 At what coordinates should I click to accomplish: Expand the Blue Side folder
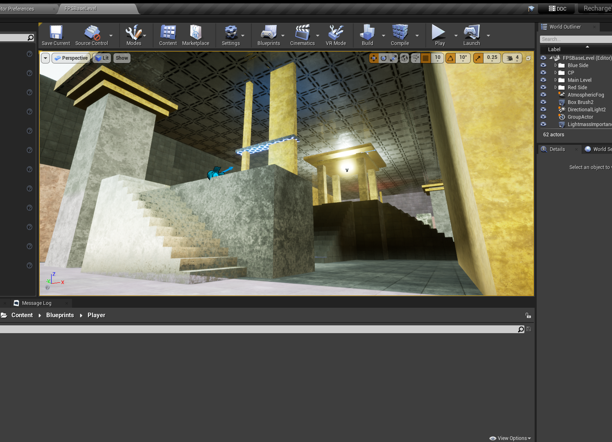(556, 65)
